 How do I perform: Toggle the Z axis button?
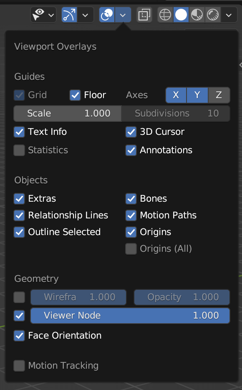[x=219, y=95]
